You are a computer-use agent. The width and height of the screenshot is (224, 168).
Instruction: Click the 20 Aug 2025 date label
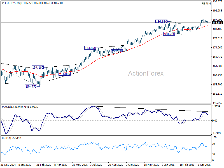115,165
